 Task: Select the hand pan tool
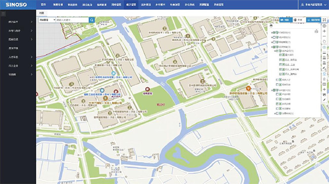click(324, 42)
